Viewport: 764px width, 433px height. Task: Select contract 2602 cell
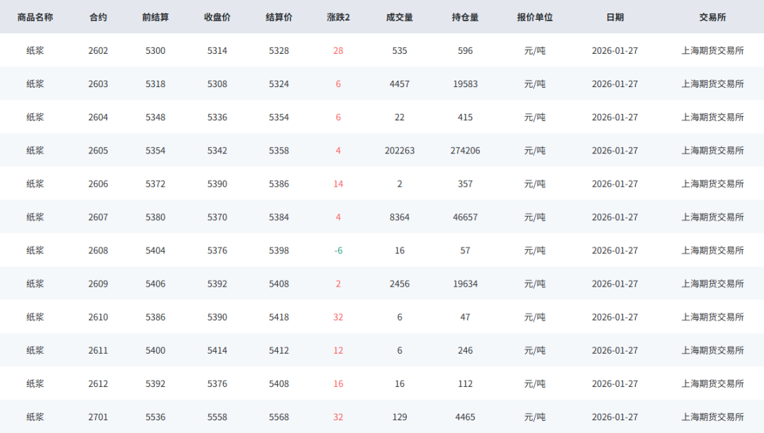(98, 51)
